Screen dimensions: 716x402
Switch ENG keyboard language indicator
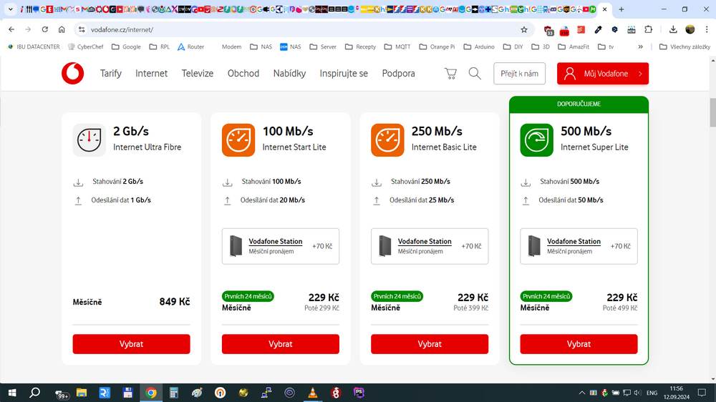(652, 393)
